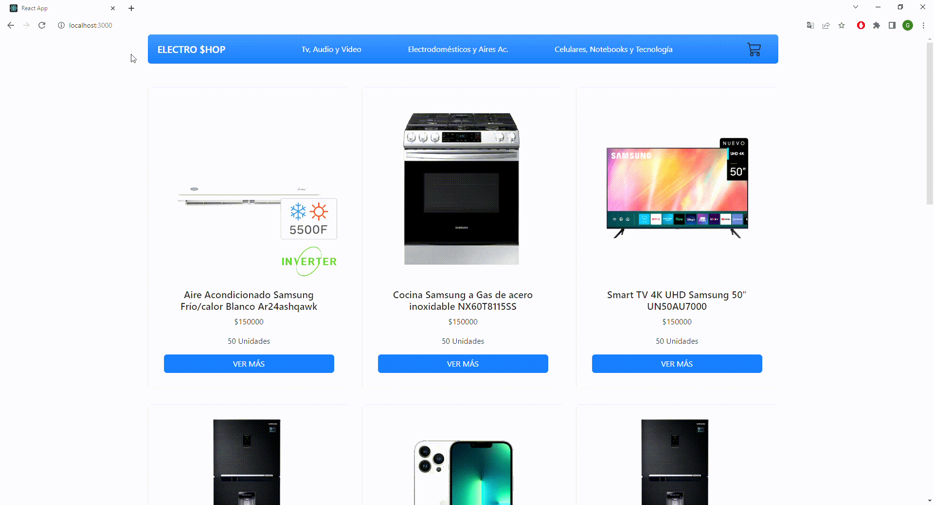The width and height of the screenshot is (934, 505).
Task: Open a new browser tab
Action: point(131,8)
